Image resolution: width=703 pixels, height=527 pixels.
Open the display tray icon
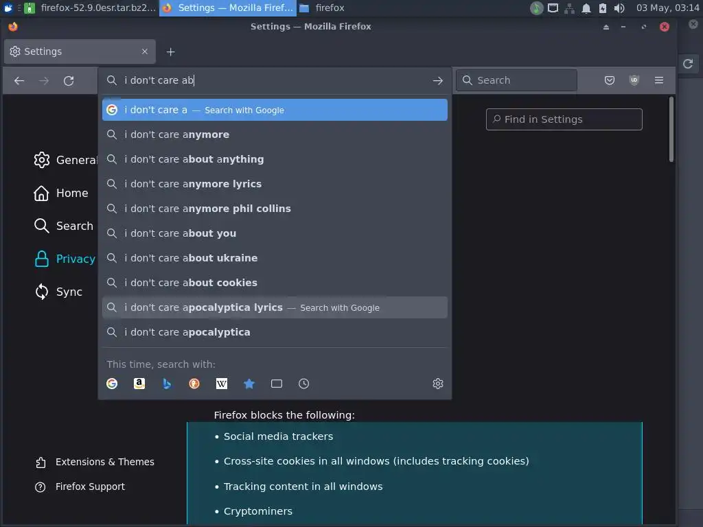coord(553,8)
